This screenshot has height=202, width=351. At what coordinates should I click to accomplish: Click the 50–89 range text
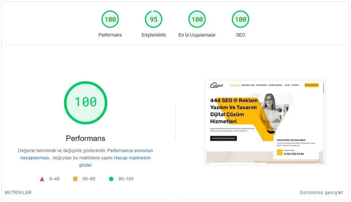(x=89, y=179)
